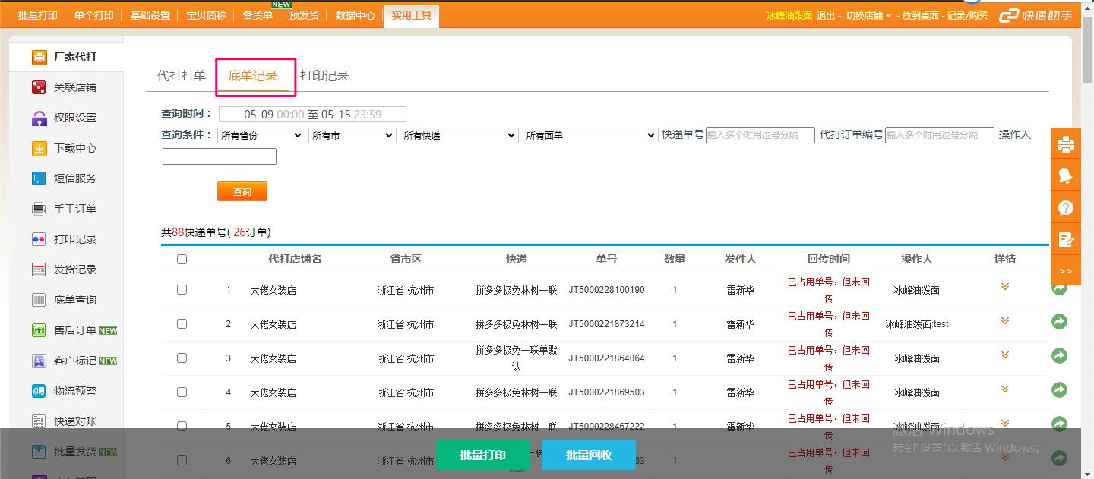Expand 切换店铺 store switch menu
This screenshot has width=1094, height=479.
click(x=868, y=15)
